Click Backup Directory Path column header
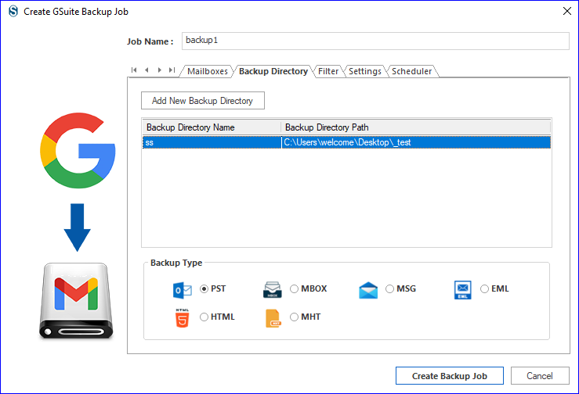 416,127
